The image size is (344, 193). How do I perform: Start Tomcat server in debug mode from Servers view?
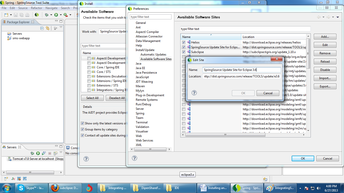(32, 153)
